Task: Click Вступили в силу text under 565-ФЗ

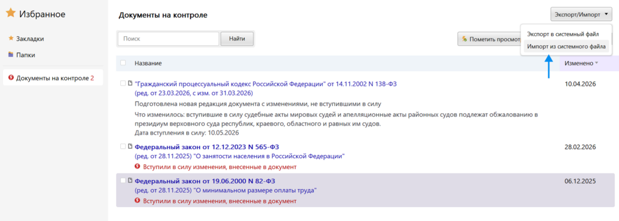Action: (219, 167)
